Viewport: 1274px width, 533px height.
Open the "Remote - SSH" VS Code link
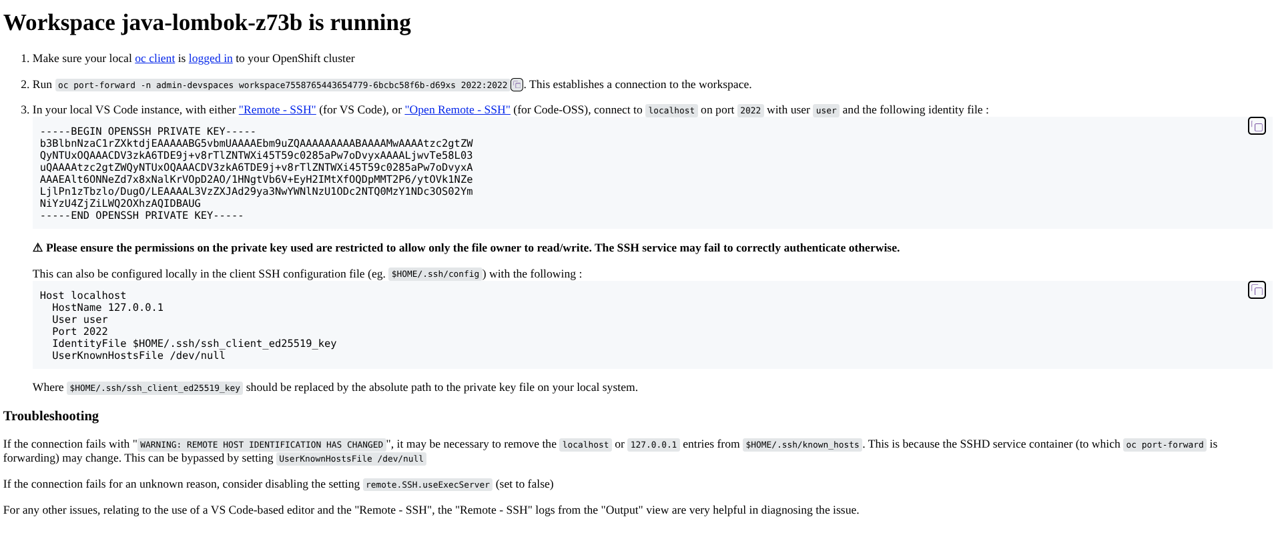point(277,110)
